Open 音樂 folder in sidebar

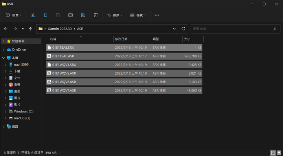coord(17,85)
